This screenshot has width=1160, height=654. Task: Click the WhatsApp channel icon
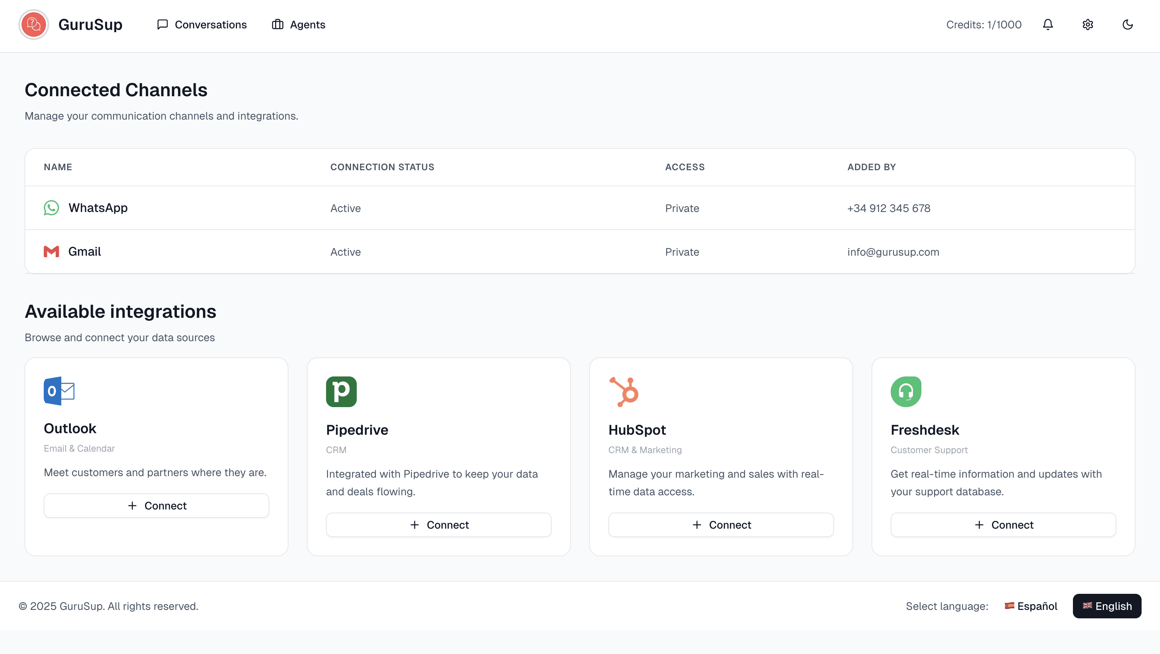(51, 208)
